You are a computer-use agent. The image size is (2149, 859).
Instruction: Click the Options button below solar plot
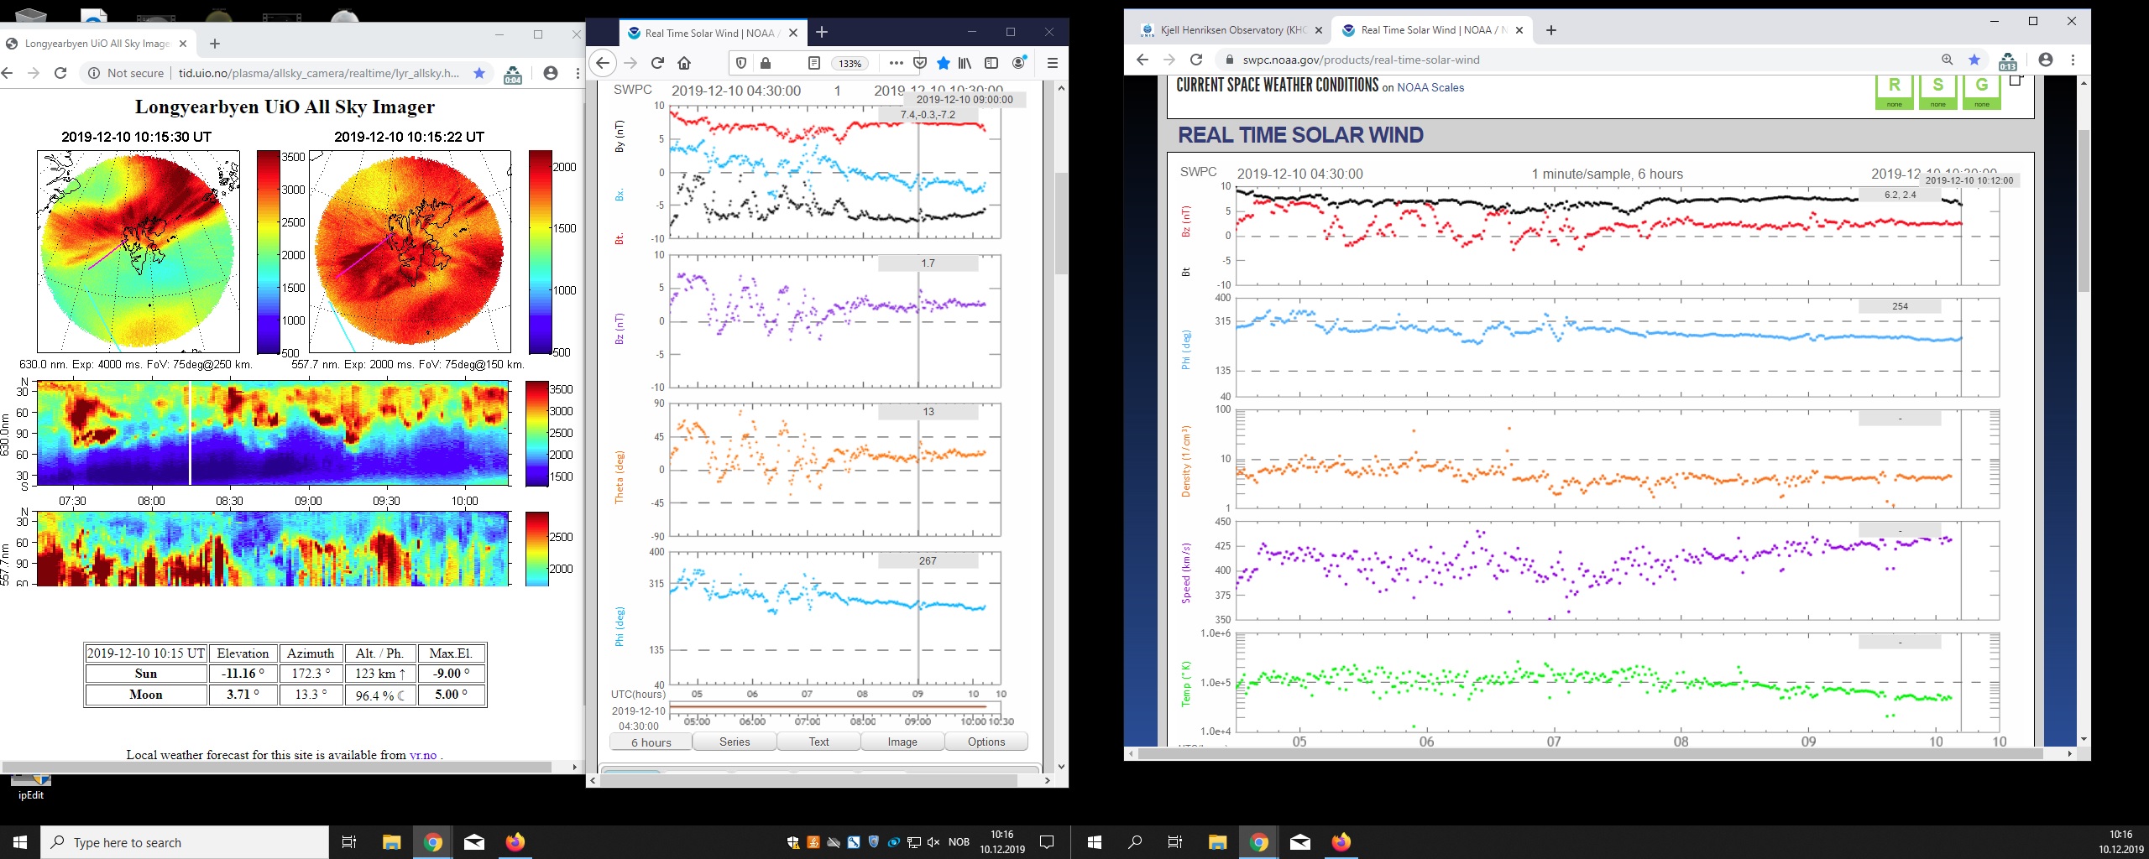click(986, 742)
